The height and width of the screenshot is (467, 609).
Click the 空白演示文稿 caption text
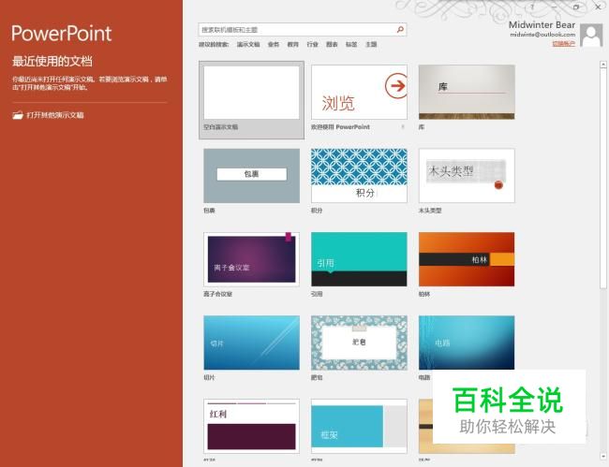(x=220, y=127)
